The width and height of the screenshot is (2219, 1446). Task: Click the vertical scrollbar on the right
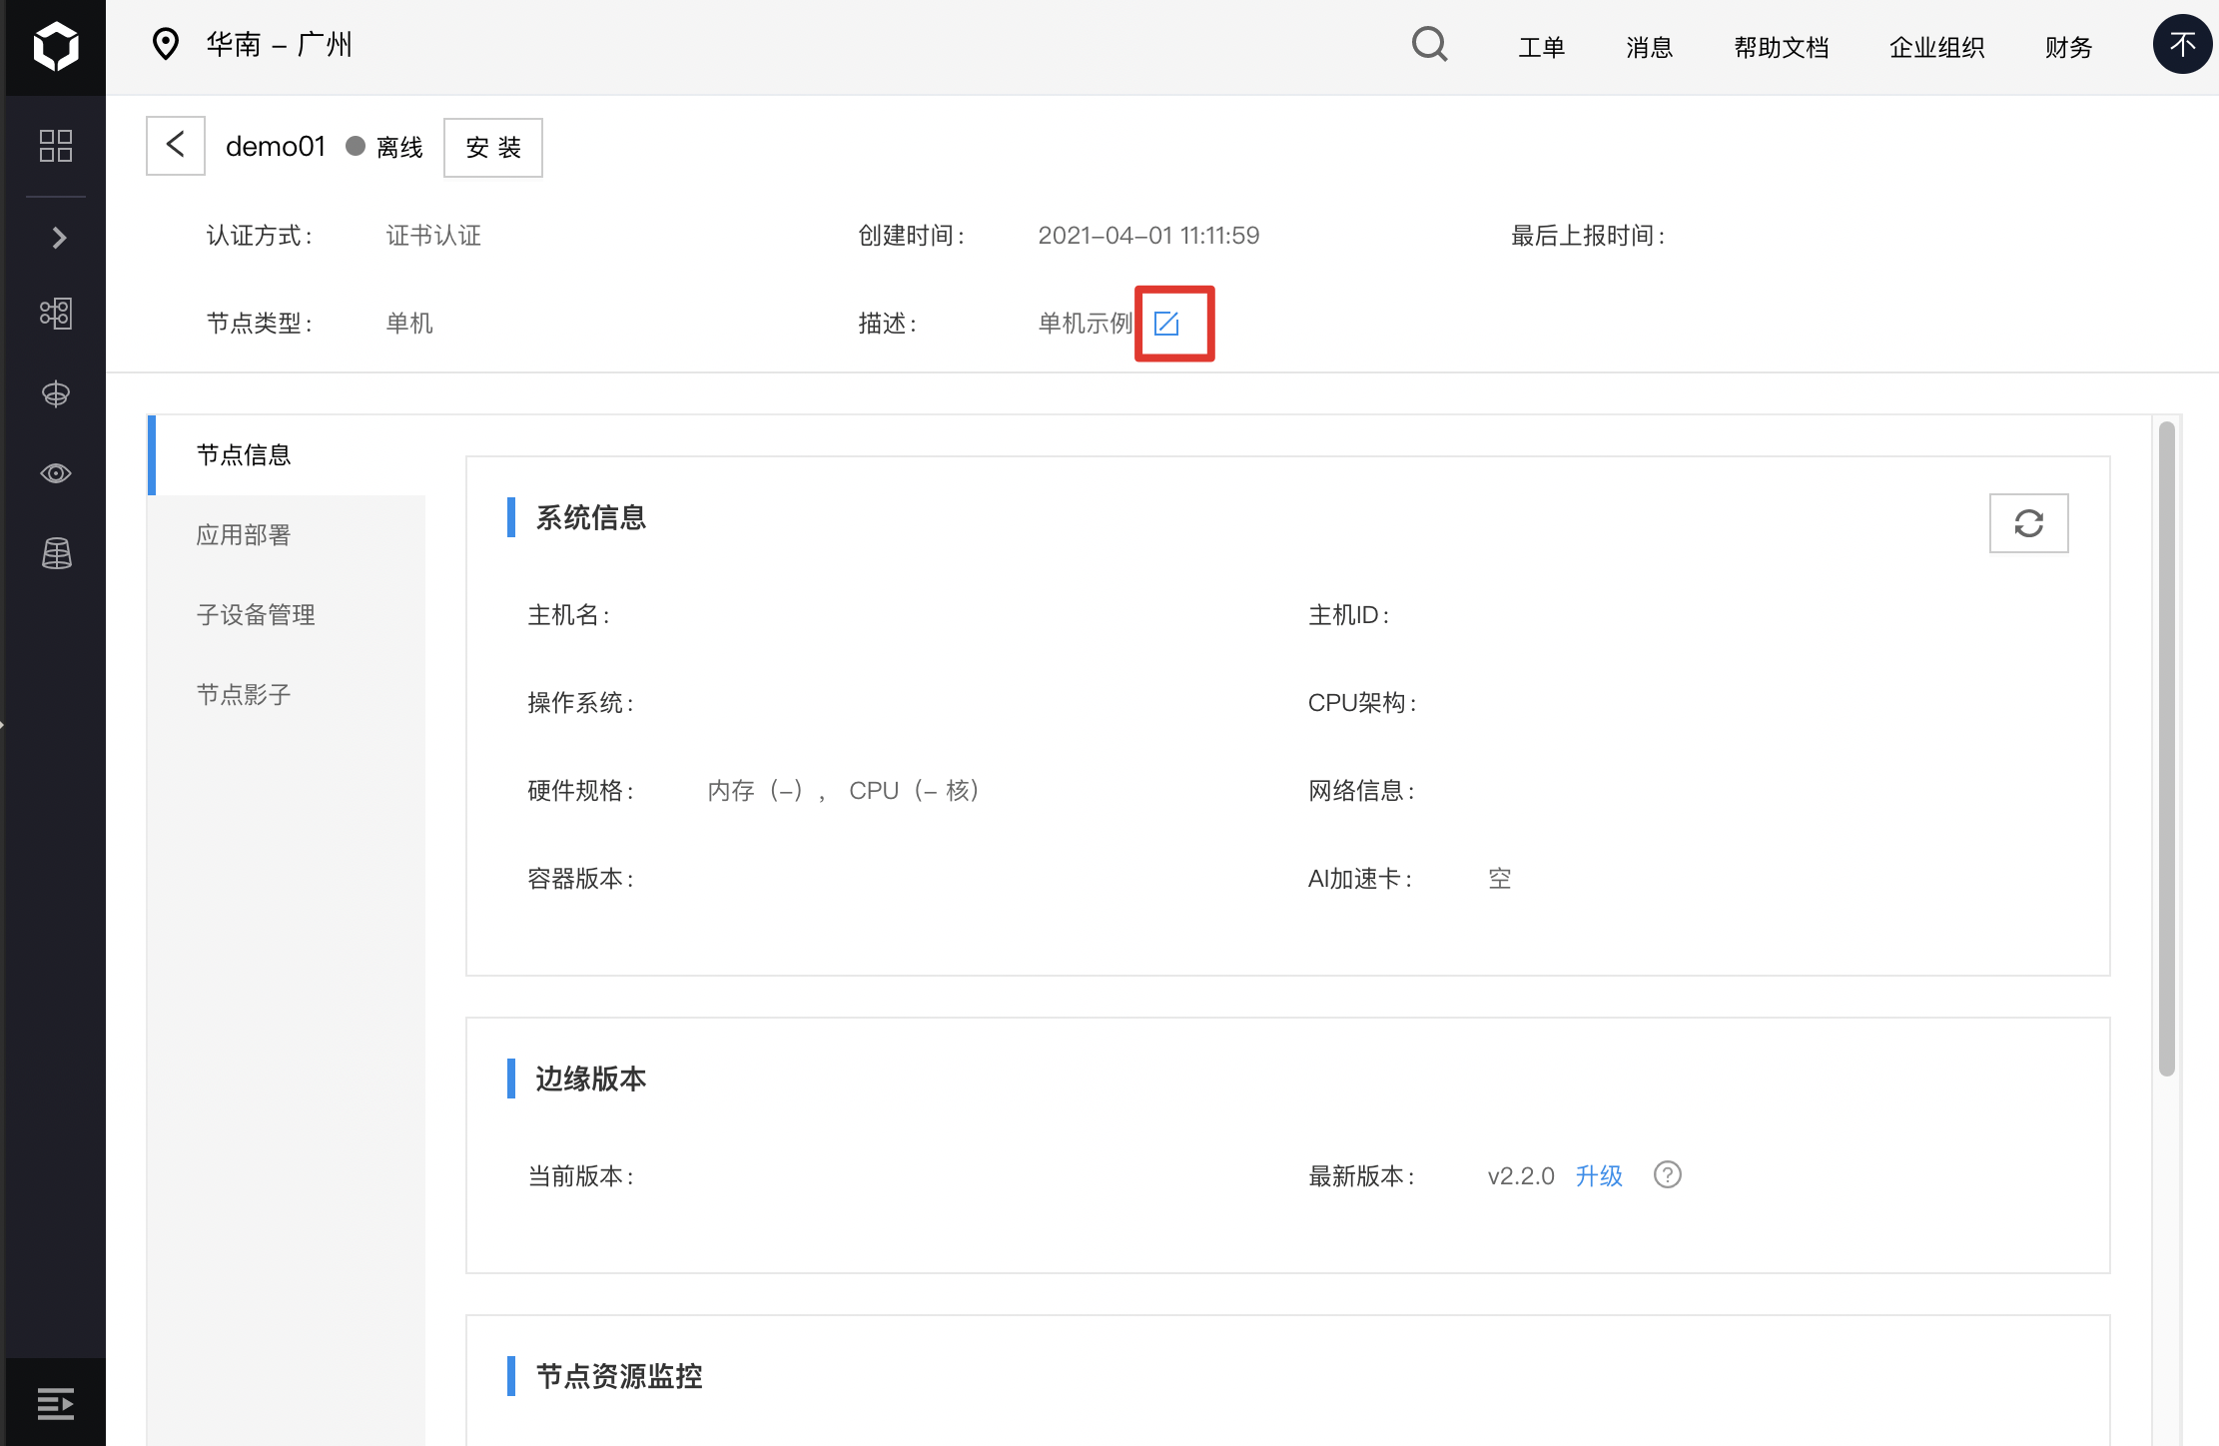(x=2167, y=749)
